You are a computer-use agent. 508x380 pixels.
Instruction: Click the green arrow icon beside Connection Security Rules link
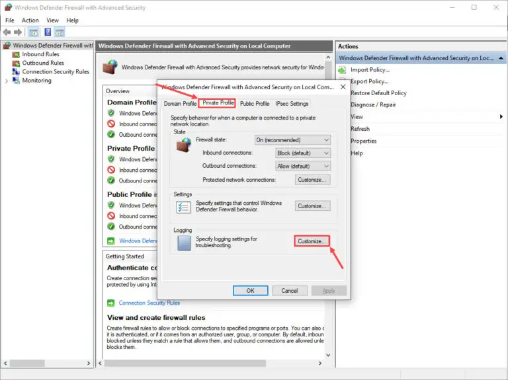[x=111, y=303]
